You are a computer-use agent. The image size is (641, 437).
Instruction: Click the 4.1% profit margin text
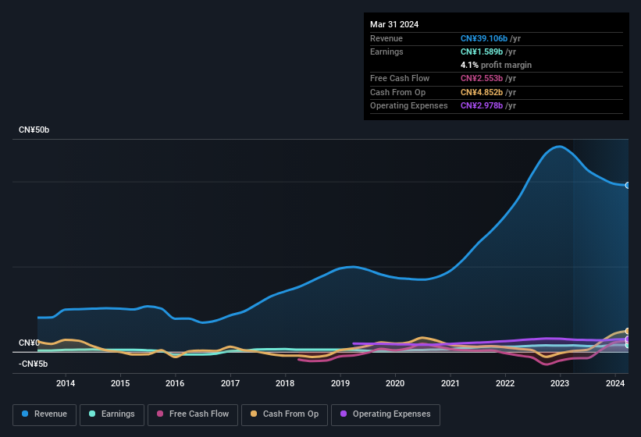click(x=496, y=65)
